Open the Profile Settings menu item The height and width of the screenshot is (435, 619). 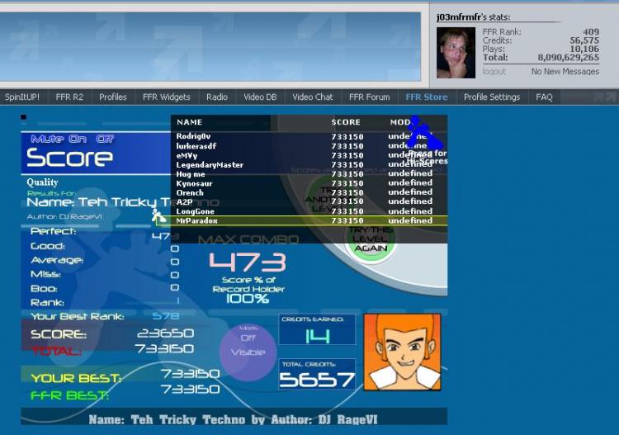pos(492,97)
